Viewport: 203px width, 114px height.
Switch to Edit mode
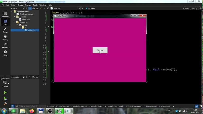(x=5, y=22)
